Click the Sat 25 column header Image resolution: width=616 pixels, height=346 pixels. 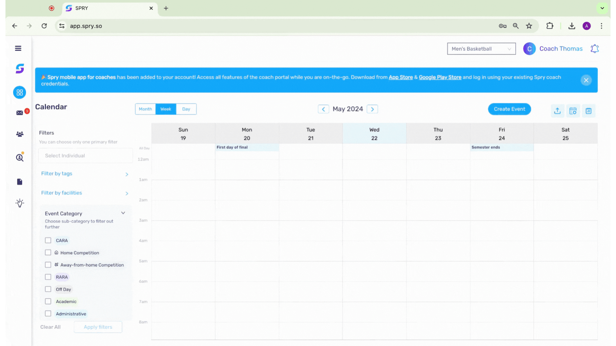565,134
